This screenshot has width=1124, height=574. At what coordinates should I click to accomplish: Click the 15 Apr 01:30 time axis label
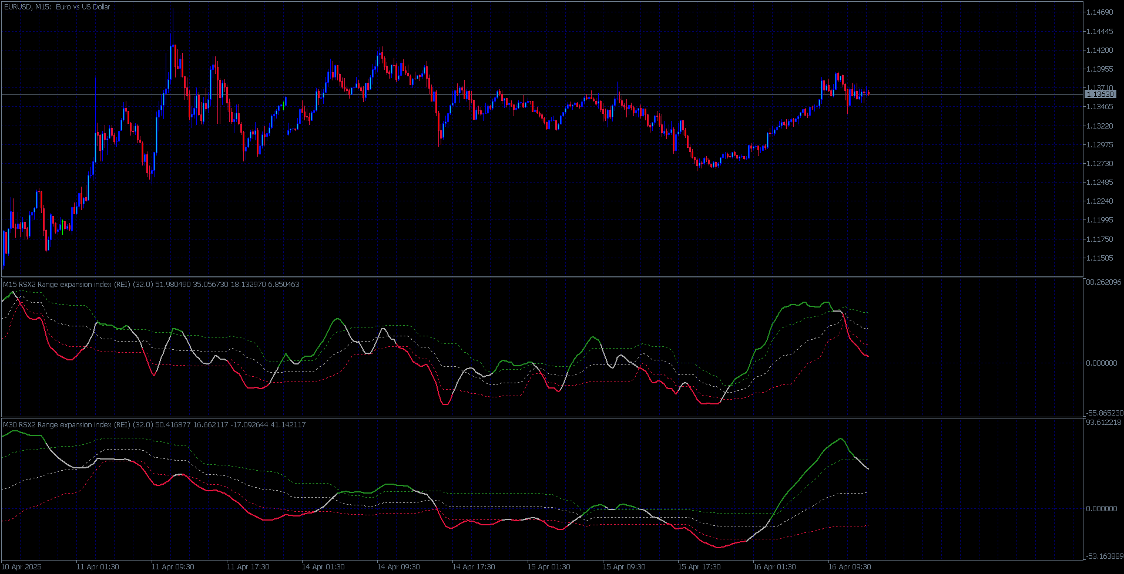[x=549, y=567]
